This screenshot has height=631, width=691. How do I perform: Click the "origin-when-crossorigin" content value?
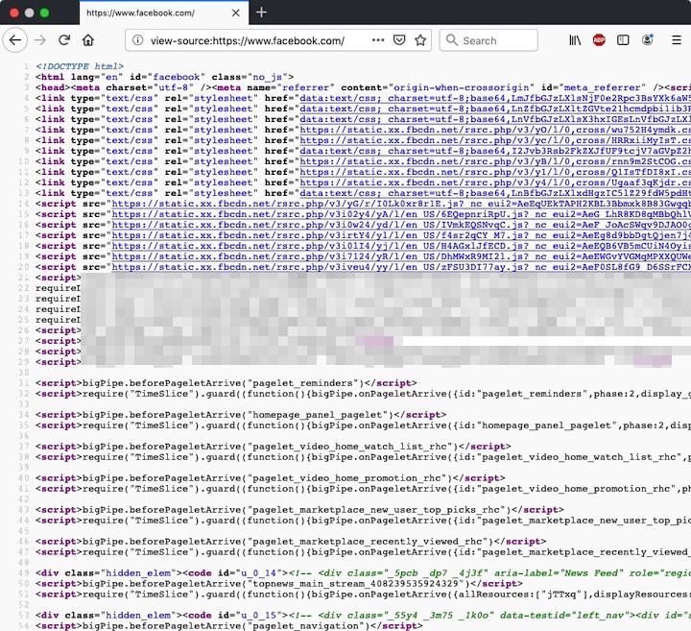pyautogui.click(x=461, y=87)
